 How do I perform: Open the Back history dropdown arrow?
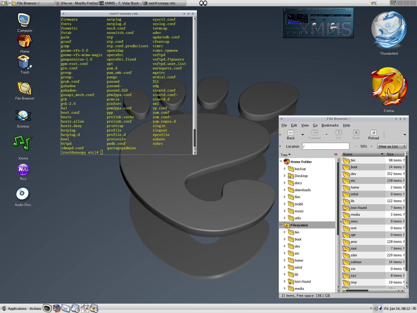click(303, 135)
